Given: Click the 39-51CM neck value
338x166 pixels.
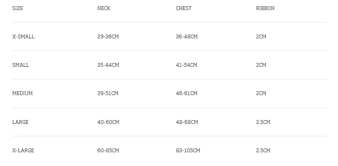Looking at the screenshot, I should pyautogui.click(x=108, y=93).
